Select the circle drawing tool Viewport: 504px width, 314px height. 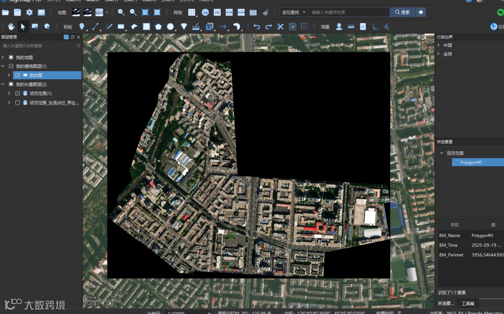170,27
